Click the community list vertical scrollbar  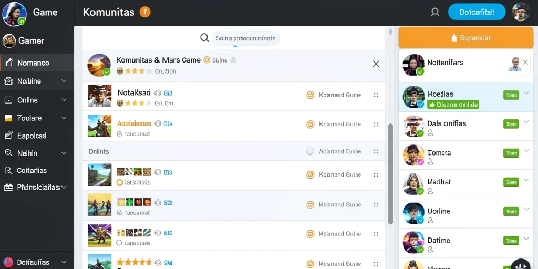click(390, 174)
